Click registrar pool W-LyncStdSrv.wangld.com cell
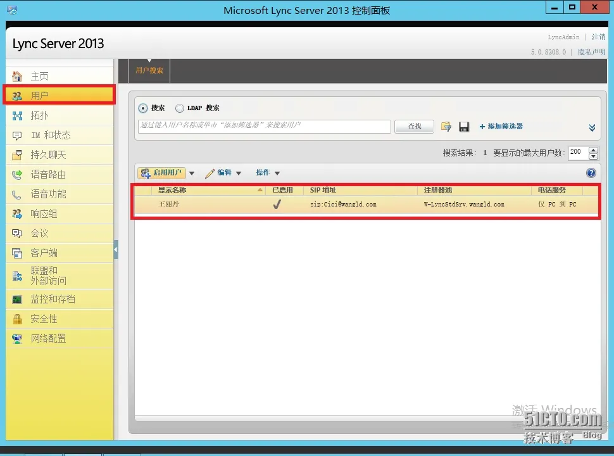Viewport: 614px width, 456px height. (x=464, y=204)
